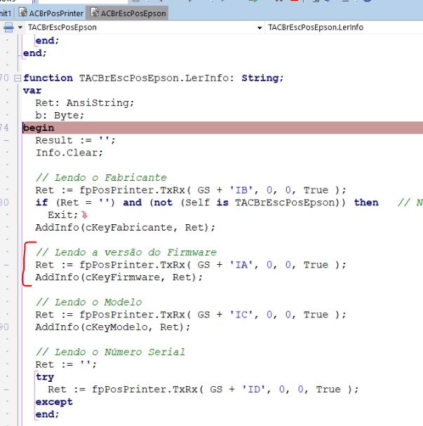Click the 'function' keyword of LerInfo

point(48,78)
